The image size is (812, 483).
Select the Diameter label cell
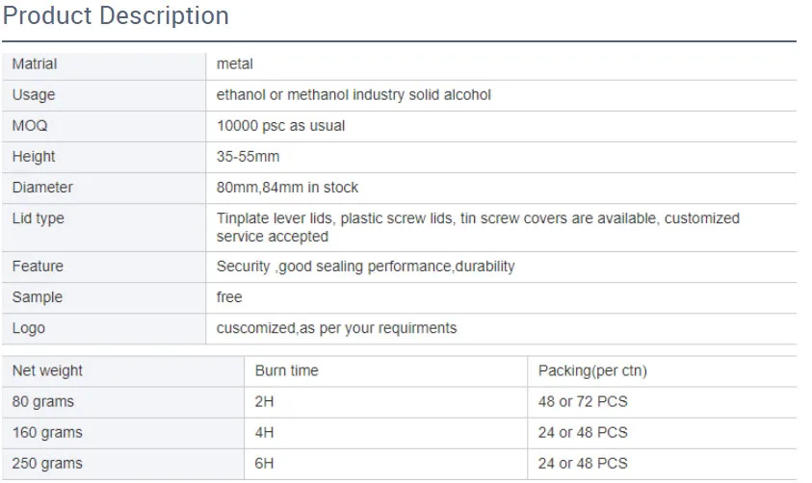[42, 188]
